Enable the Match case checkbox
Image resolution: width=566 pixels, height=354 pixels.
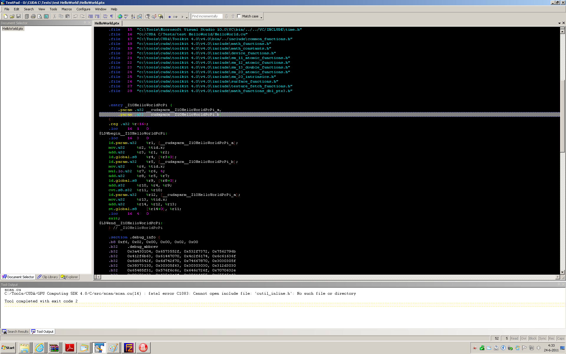coord(239,16)
